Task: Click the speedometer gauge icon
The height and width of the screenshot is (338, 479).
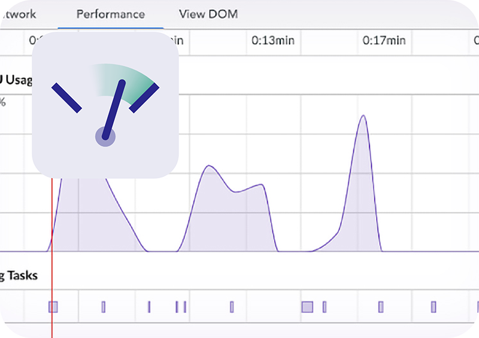Action: click(105, 105)
